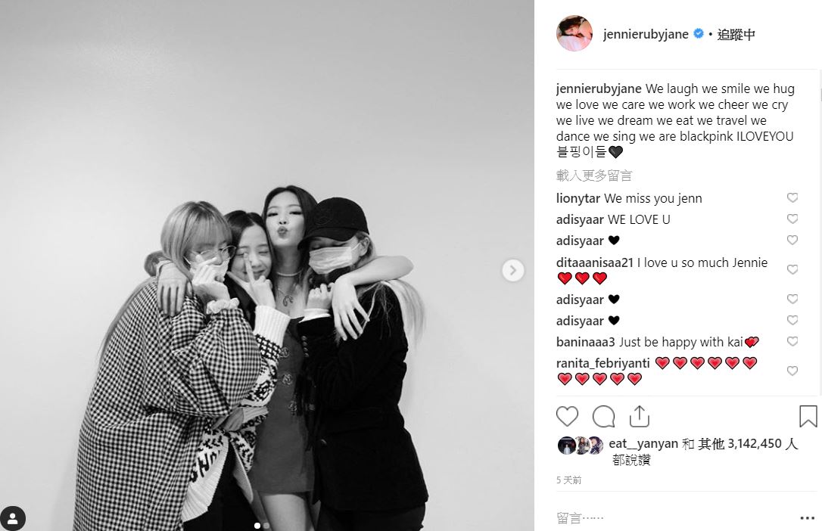Click the jennierubyjane profile avatar
This screenshot has height=531, width=822.
point(574,33)
